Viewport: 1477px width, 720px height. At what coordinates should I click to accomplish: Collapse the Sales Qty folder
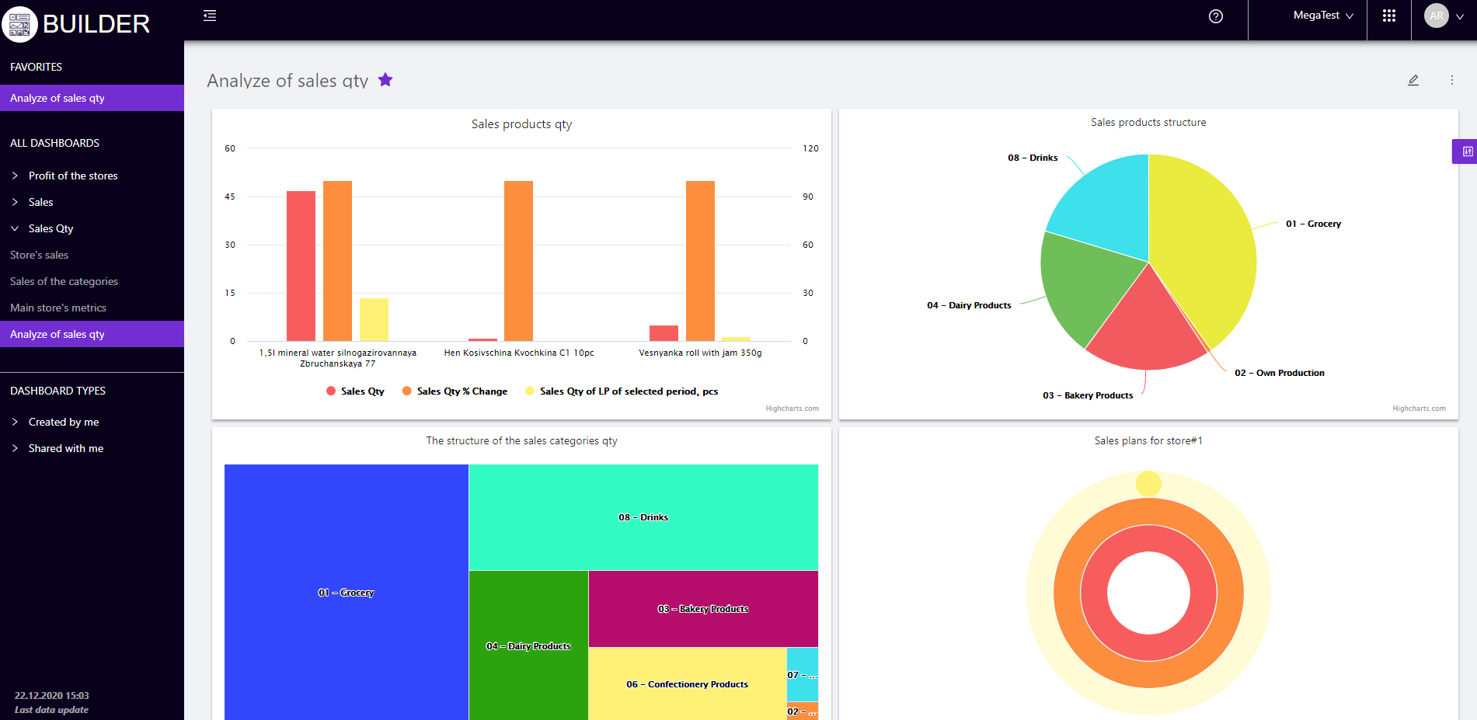(51, 228)
